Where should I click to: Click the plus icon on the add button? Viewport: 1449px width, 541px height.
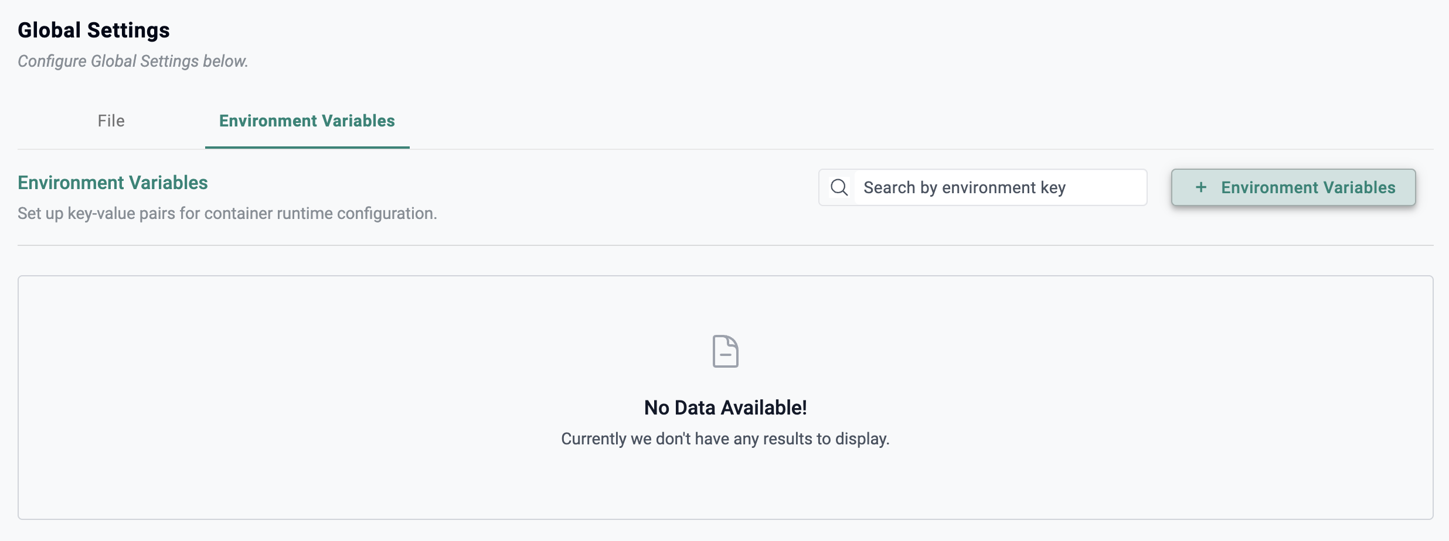pyautogui.click(x=1201, y=187)
